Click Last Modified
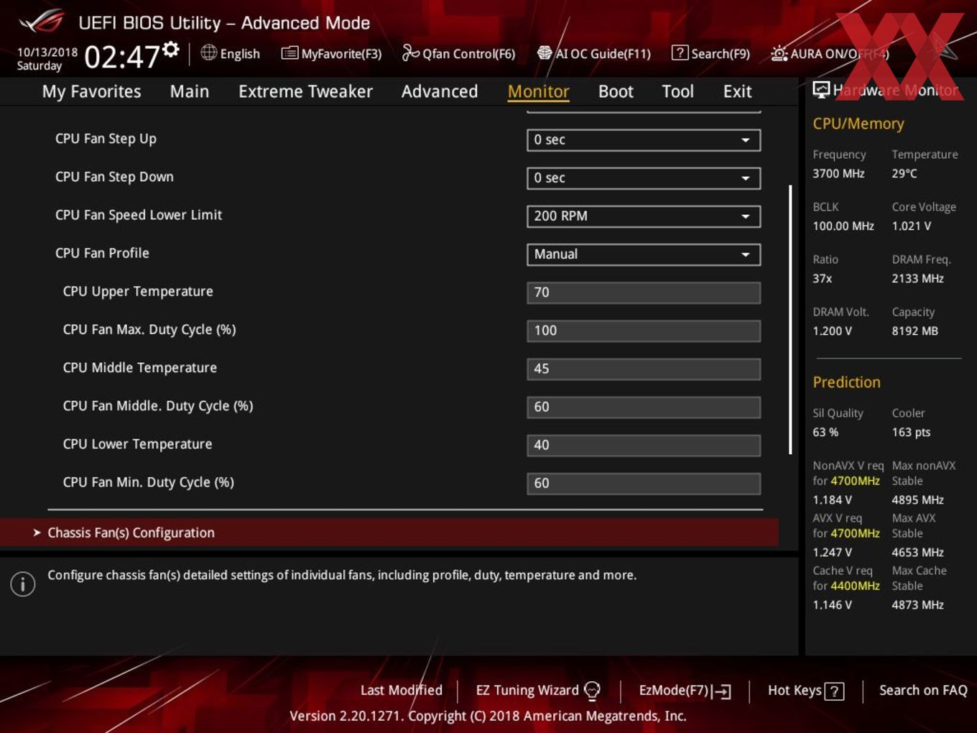The image size is (977, 733). [x=402, y=690]
